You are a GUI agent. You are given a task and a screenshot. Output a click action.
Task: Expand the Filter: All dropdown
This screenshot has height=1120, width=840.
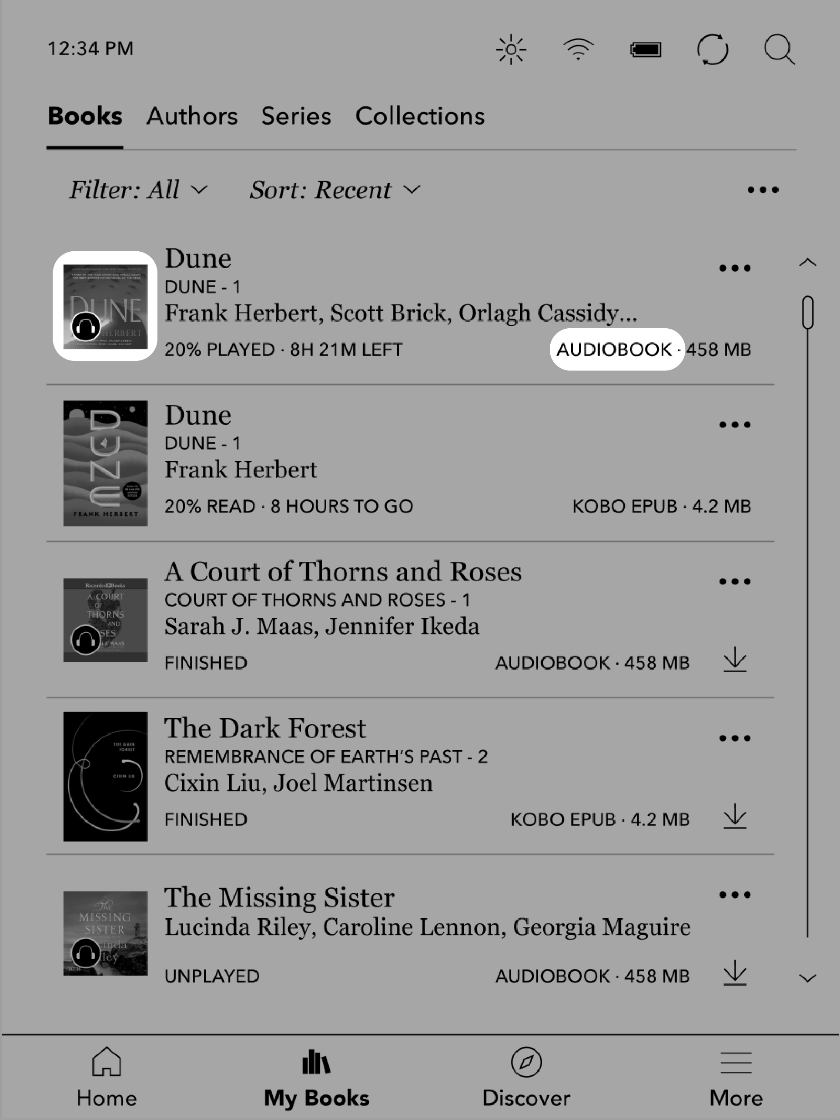click(137, 192)
